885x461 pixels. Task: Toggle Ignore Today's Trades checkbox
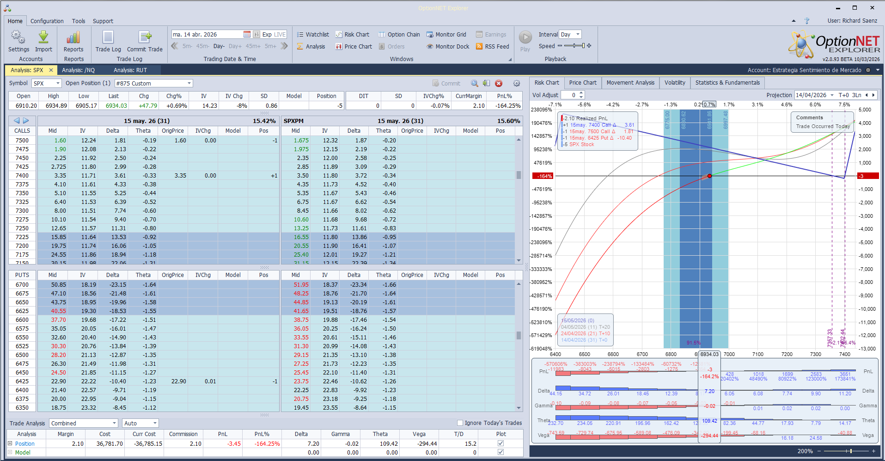click(460, 423)
